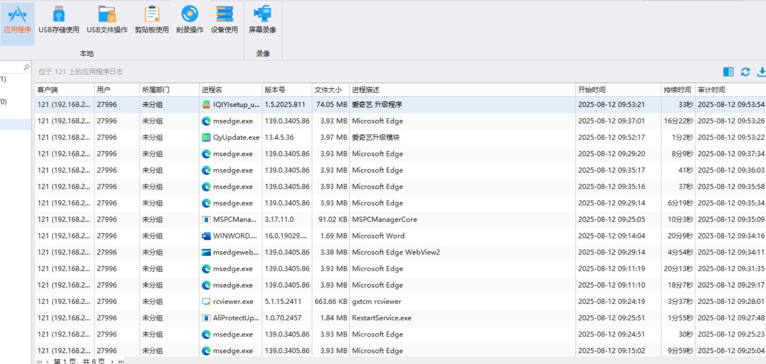Viewport: 766px width, 364px height.
Task: Refresh the application log list
Action: click(745, 72)
